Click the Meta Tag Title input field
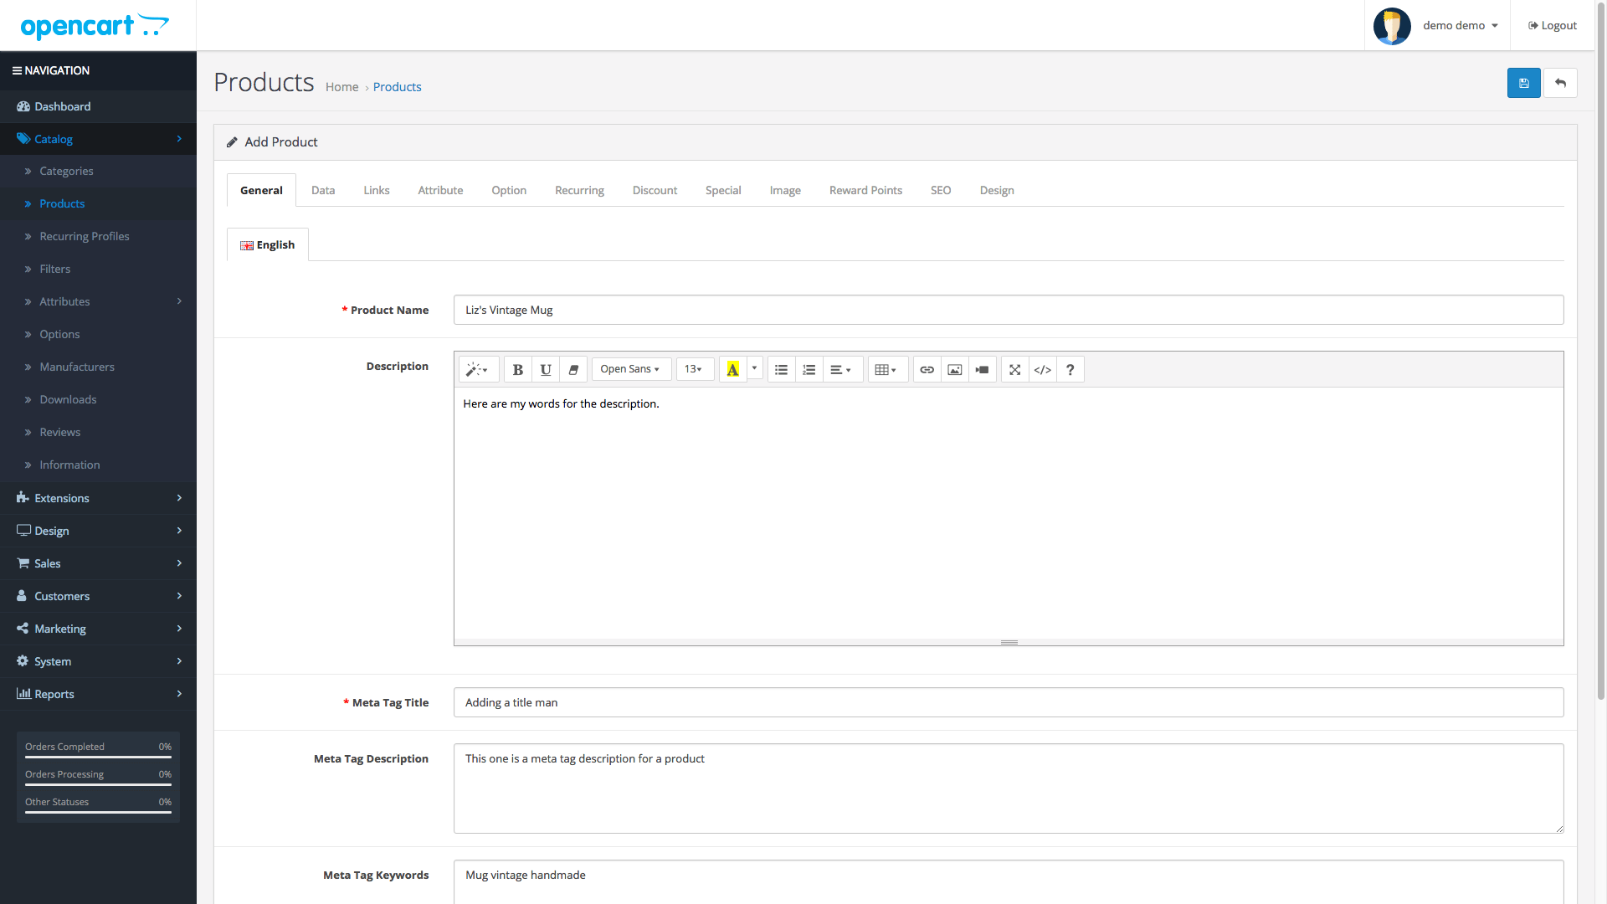 point(1009,702)
